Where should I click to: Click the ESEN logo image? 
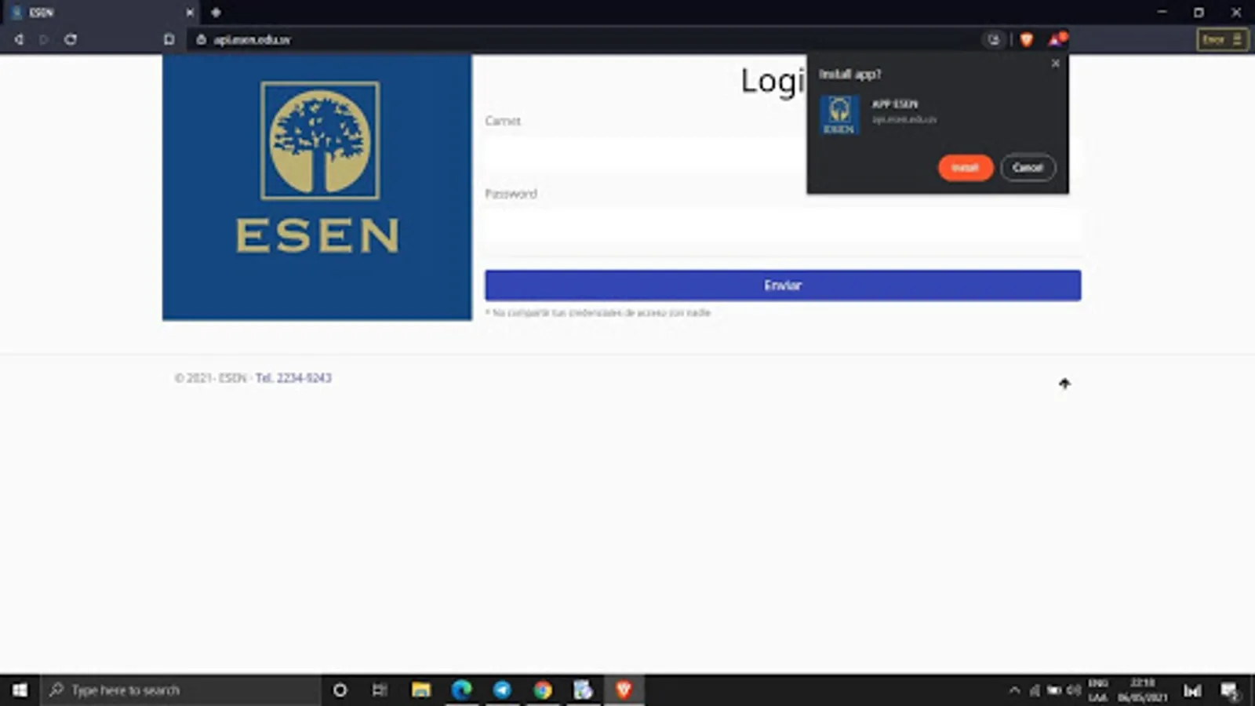click(x=318, y=187)
